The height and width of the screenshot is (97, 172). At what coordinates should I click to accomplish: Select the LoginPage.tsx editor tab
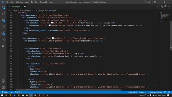17,6
